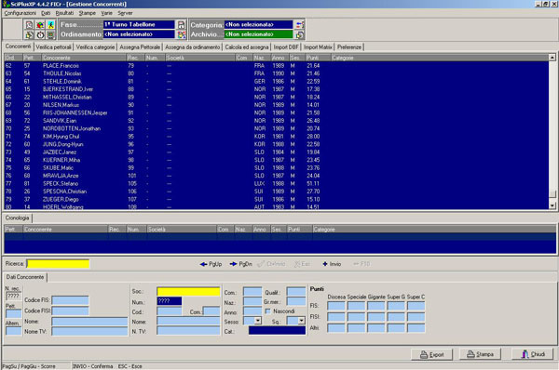
Task: Open the Varie menu
Action: tap(106, 13)
